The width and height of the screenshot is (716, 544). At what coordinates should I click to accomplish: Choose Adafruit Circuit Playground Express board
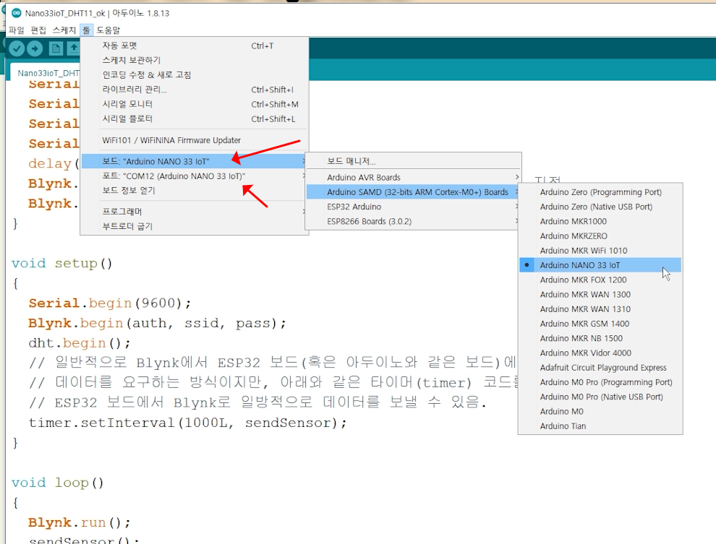(600, 368)
